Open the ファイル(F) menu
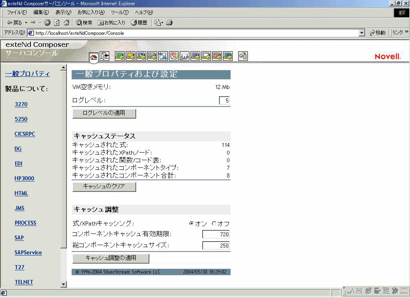Viewport: 410px width, 298px height. click(17, 12)
